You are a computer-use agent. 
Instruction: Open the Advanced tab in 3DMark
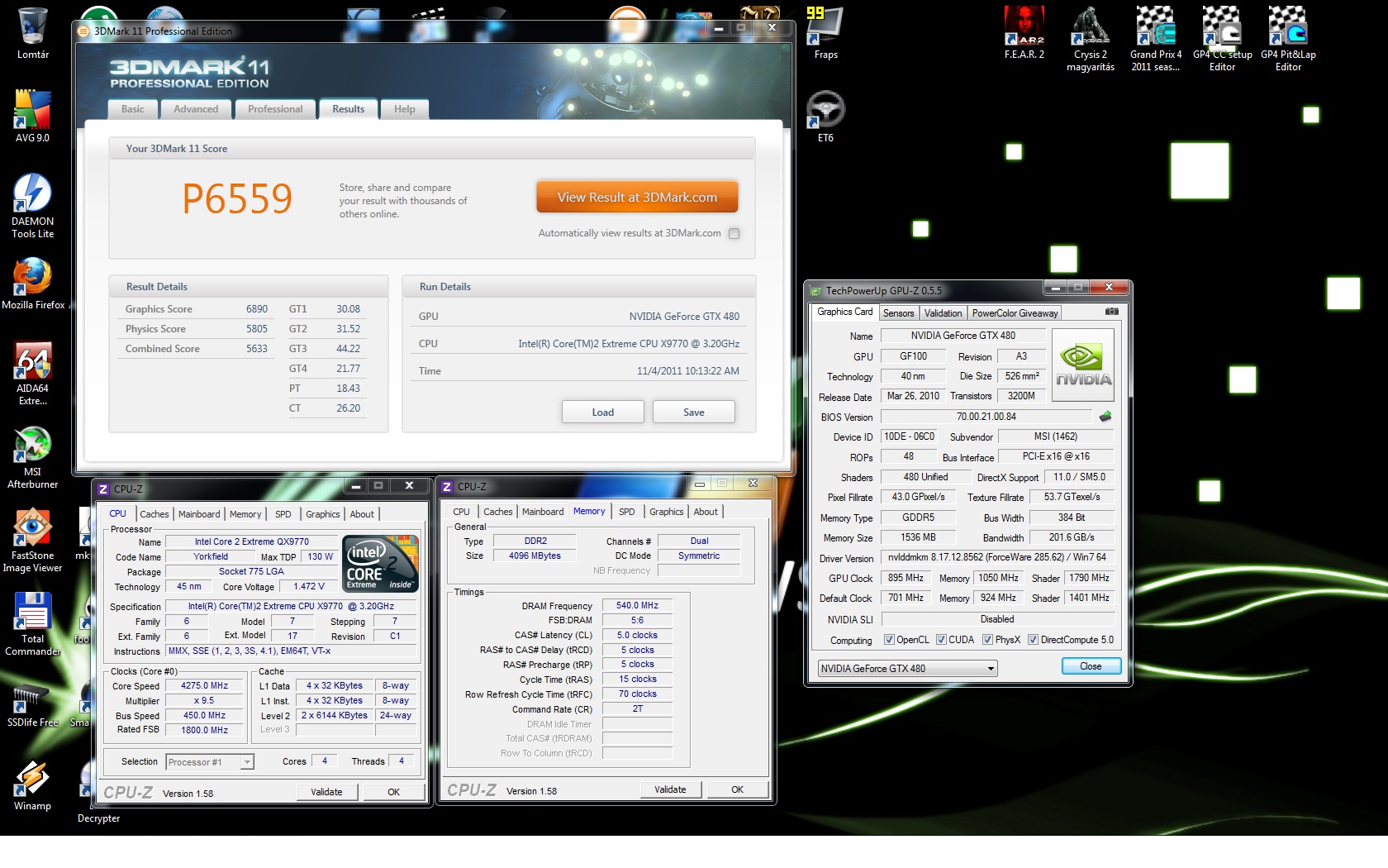(196, 109)
